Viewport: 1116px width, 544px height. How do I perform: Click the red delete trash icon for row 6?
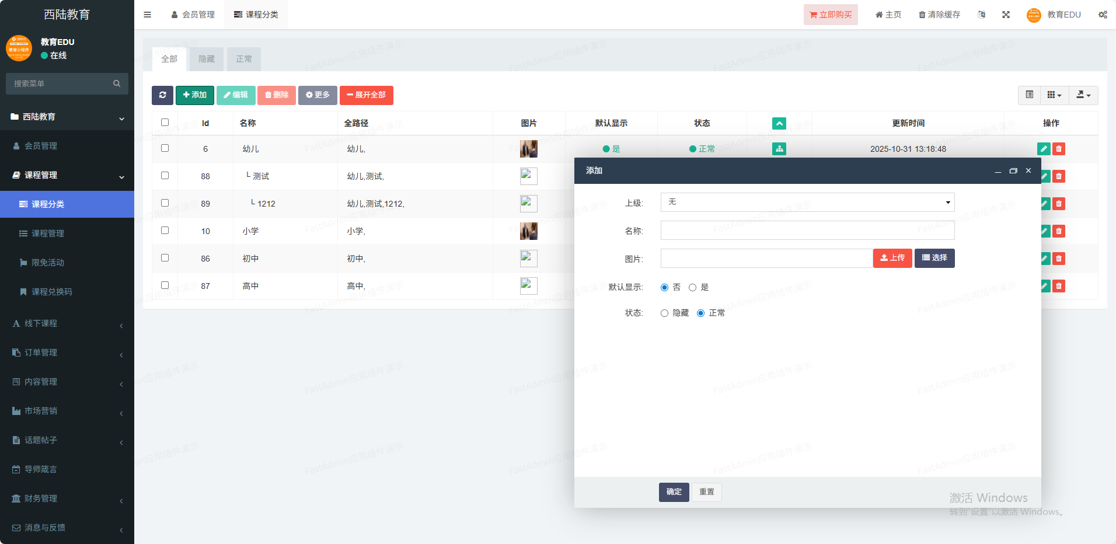(1059, 149)
